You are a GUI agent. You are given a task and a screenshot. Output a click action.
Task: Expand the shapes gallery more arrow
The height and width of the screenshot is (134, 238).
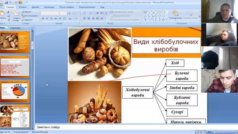[x=167, y=19]
